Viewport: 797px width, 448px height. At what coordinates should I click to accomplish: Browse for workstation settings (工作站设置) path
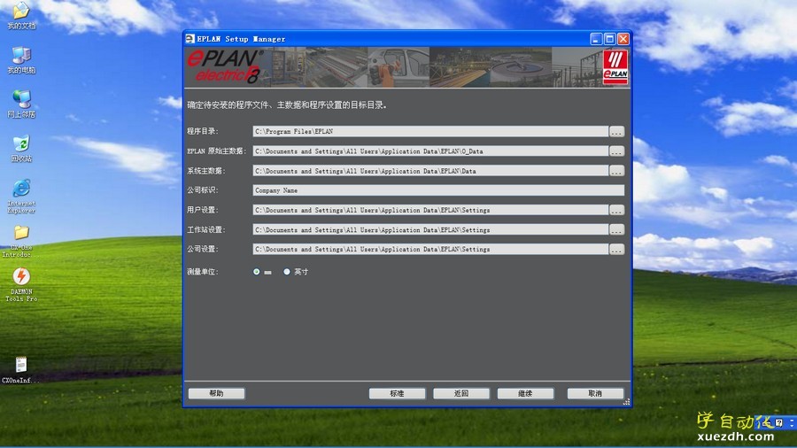[616, 230]
